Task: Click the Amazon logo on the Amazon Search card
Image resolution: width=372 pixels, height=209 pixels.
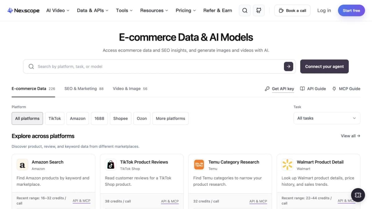Action: coord(22,165)
